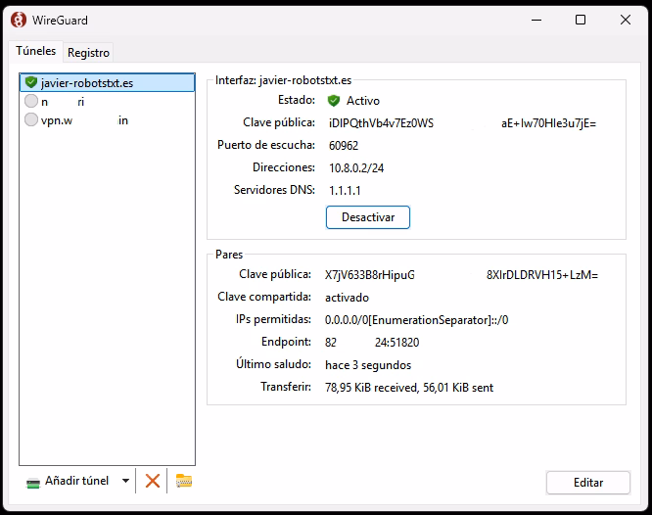Click the Endpoint value ending in 24:51820
The image size is (652, 515).
click(x=372, y=343)
